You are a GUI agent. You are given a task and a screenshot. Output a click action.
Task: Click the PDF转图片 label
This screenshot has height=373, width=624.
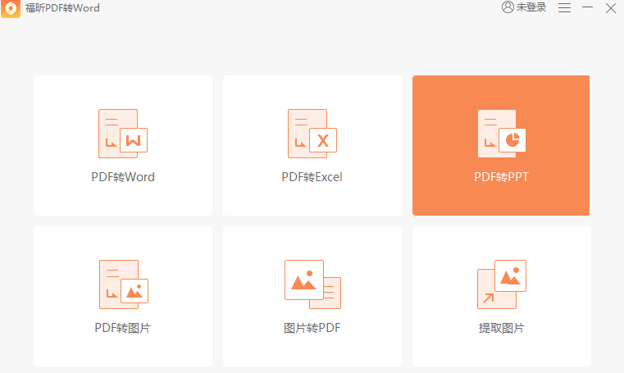point(123,328)
